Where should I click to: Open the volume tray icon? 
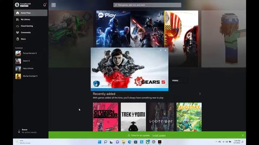(x=227, y=142)
